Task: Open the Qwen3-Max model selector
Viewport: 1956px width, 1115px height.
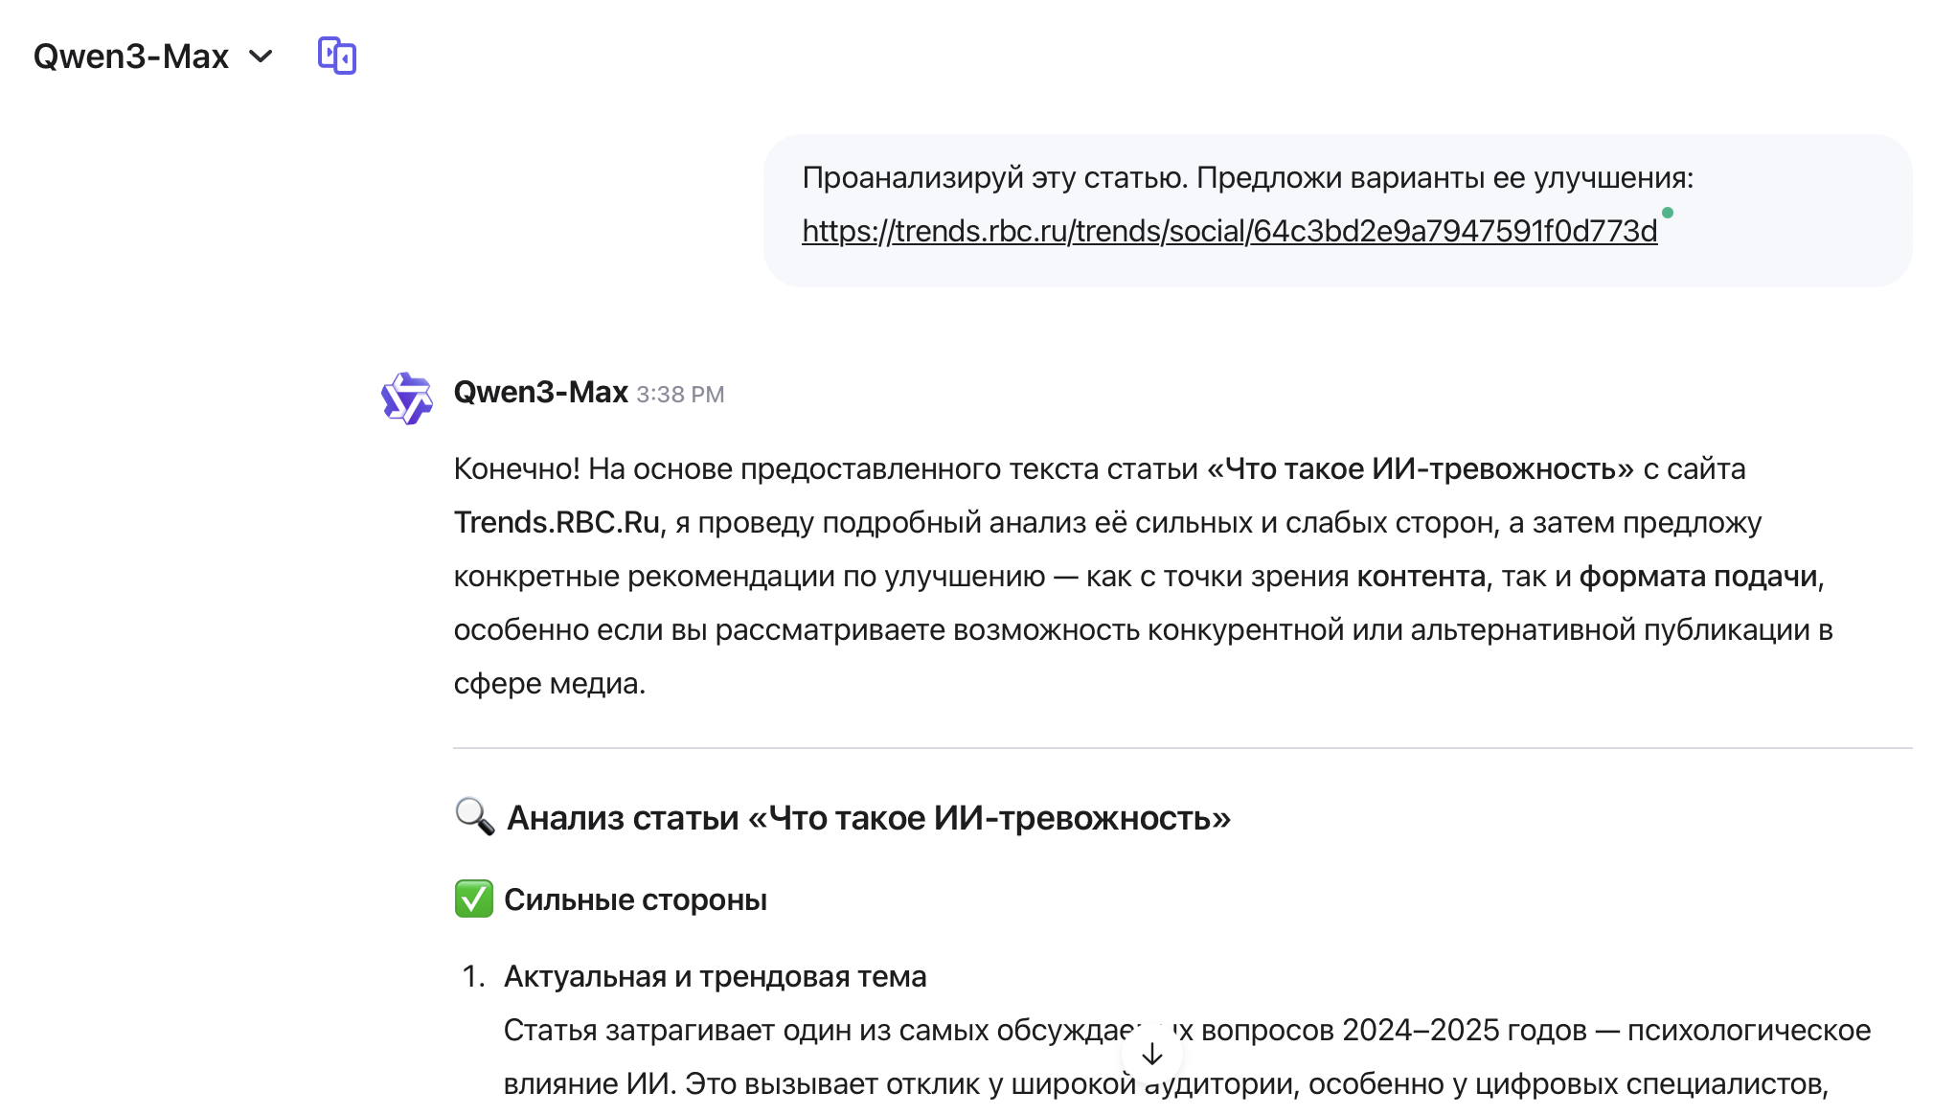Action: [153, 57]
